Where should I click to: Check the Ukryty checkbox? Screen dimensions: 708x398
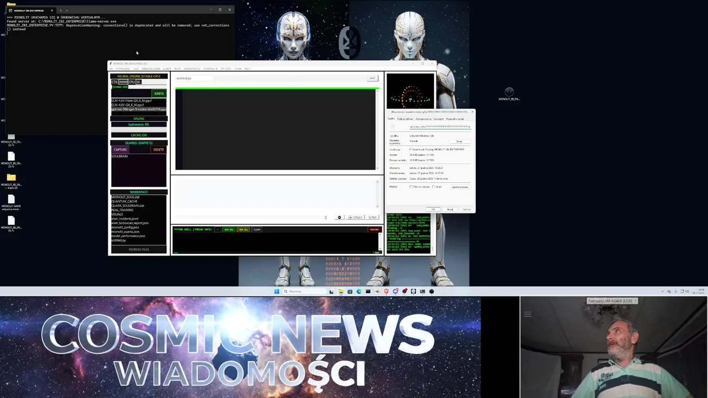434,187
